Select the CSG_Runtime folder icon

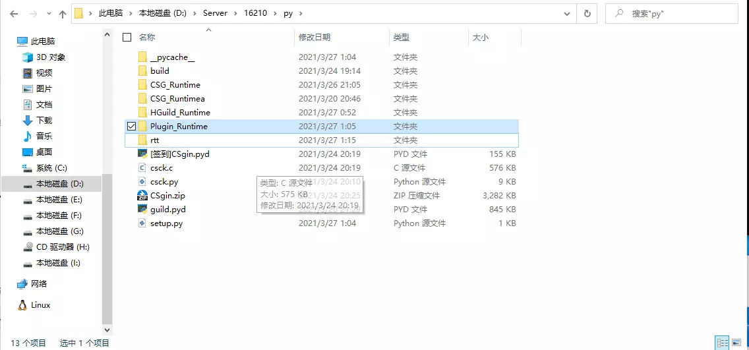pyautogui.click(x=142, y=85)
